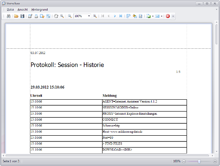Click the multiple pages layout icon
Viewport: 220px width, 166px height.
click(x=128, y=16)
